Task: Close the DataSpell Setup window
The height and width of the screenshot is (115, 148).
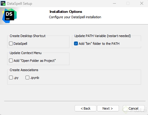Action: point(142,3)
